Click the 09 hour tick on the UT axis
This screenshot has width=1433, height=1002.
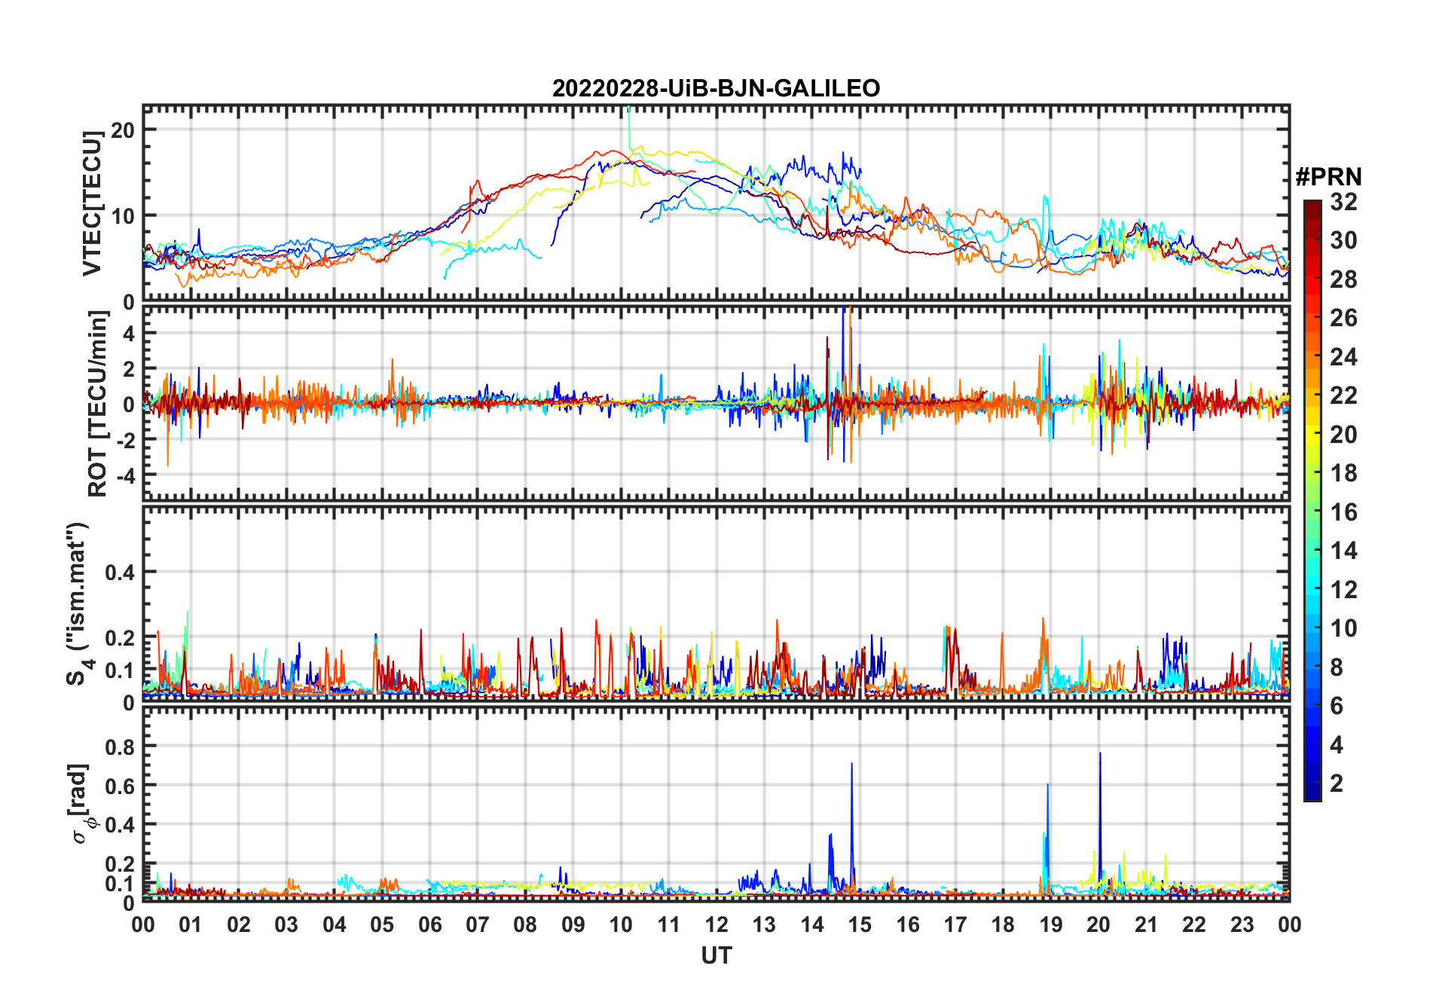click(x=573, y=924)
